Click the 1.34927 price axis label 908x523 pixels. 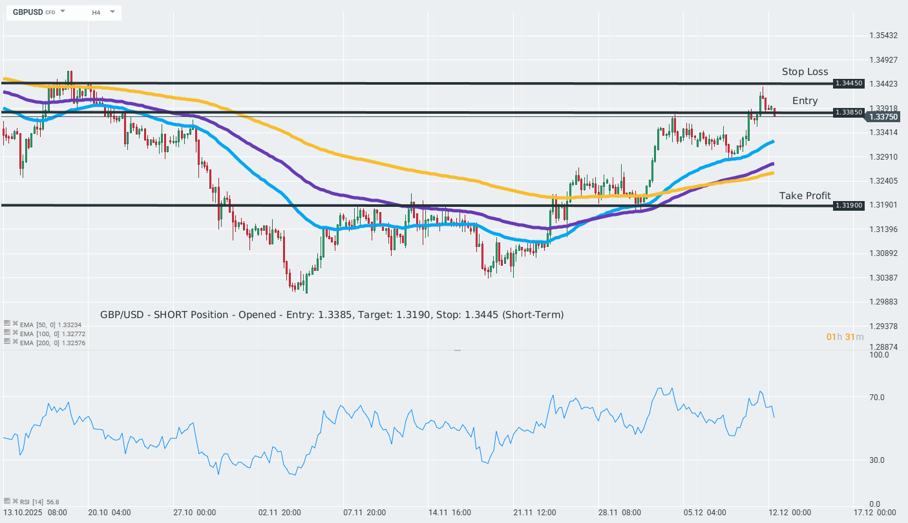[883, 60]
